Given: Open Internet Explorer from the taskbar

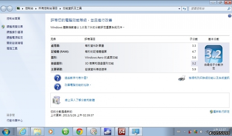Looking at the screenshot, I should click(22, 131).
